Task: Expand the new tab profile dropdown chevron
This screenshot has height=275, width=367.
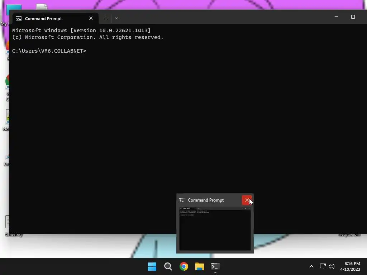Action: pyautogui.click(x=116, y=18)
